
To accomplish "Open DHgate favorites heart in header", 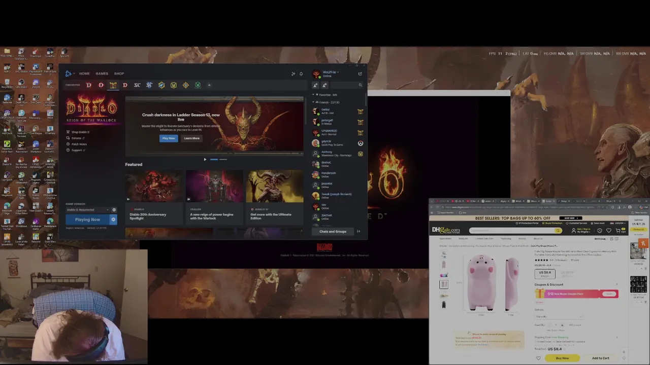I will point(609,231).
